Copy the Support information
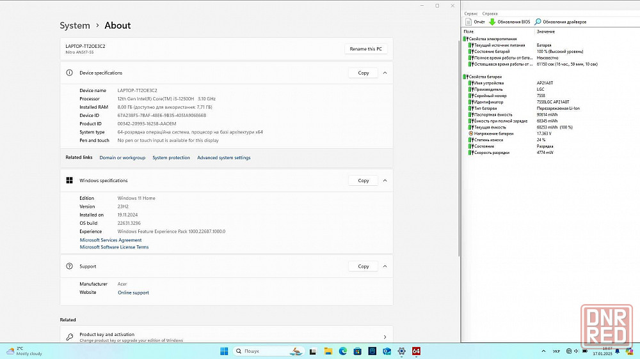The width and height of the screenshot is (640, 359). point(364,266)
